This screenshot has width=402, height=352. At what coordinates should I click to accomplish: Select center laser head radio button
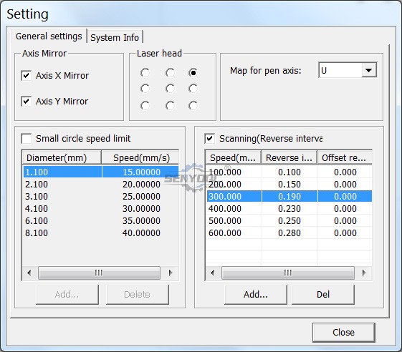click(170, 89)
